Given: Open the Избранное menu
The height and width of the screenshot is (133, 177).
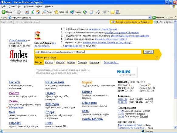Looking at the screenshot, I should coord(29,6).
